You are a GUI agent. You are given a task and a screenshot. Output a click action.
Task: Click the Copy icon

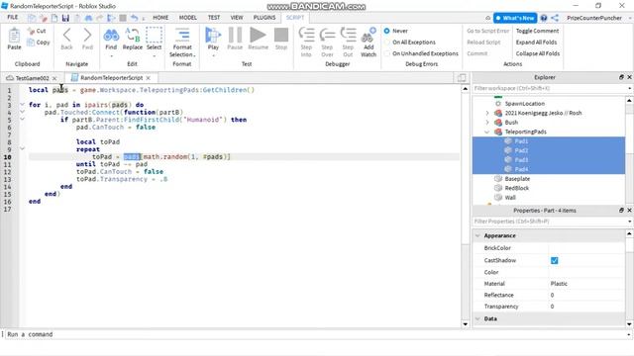(31, 42)
